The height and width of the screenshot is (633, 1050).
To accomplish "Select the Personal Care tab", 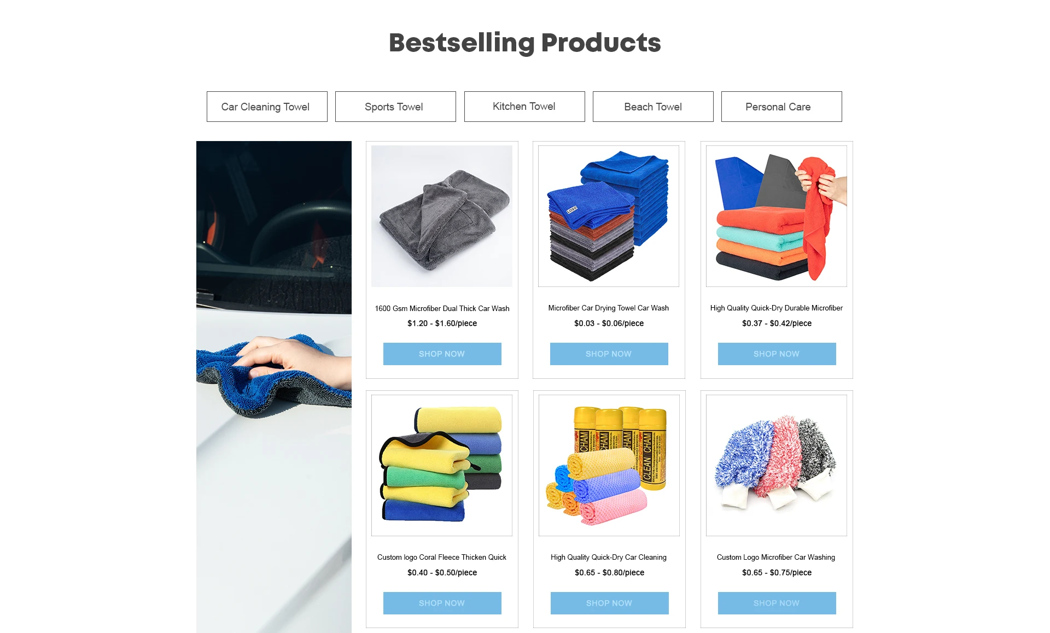I will (x=781, y=107).
